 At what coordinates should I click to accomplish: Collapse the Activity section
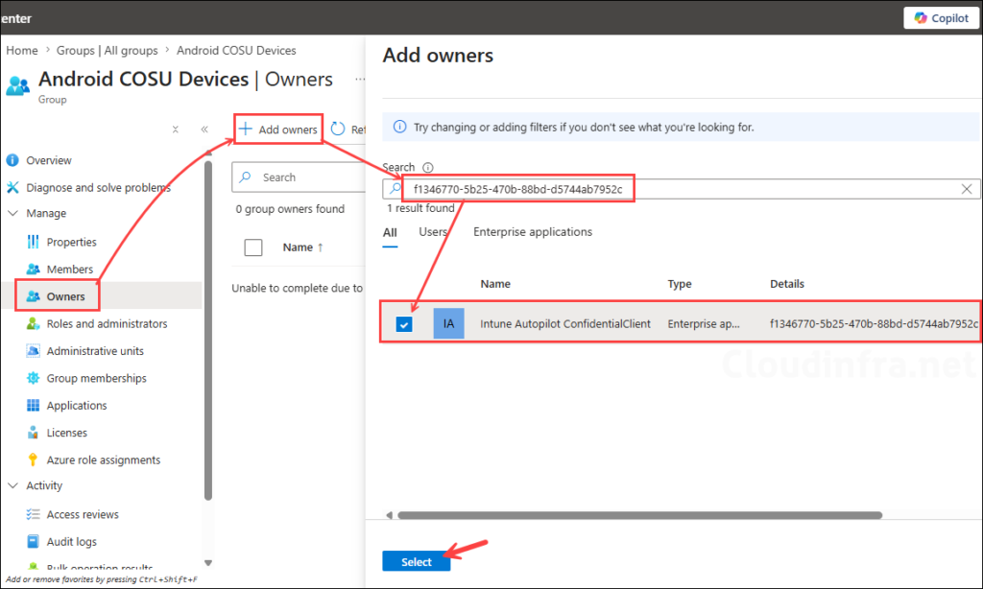pyautogui.click(x=12, y=485)
